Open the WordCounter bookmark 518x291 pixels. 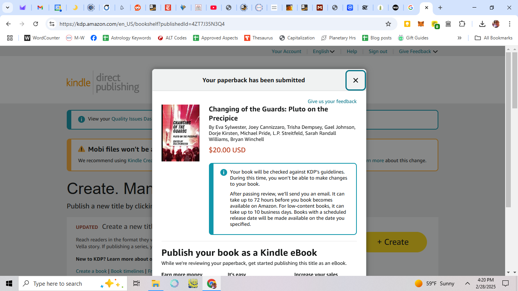click(42, 38)
